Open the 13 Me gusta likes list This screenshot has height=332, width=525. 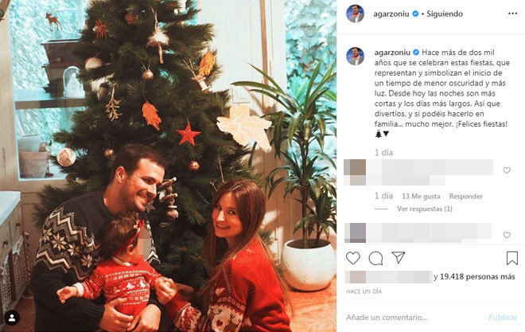click(x=421, y=197)
